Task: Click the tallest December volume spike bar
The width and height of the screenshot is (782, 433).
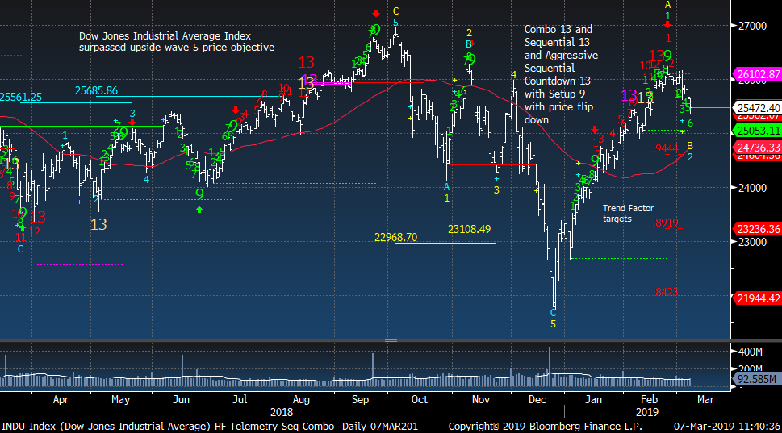Action: click(x=550, y=368)
